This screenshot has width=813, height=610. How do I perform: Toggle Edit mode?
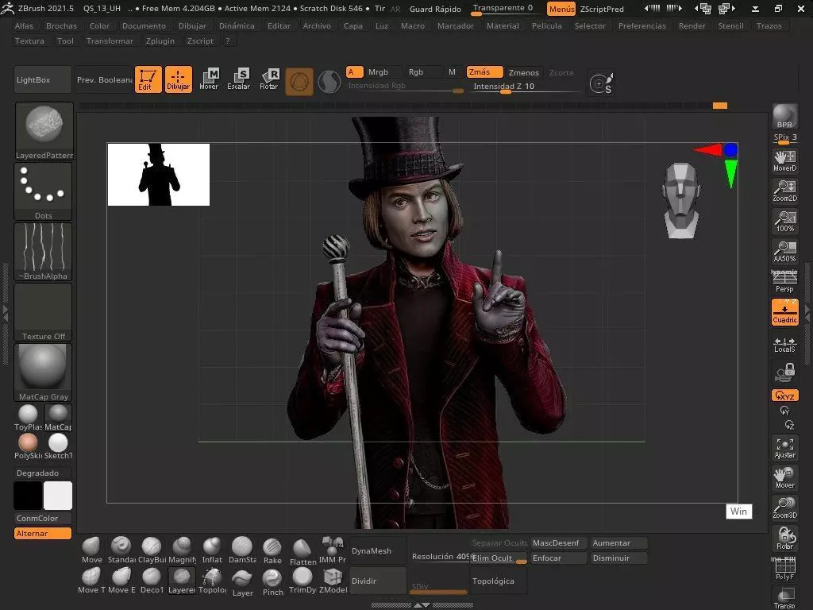coord(148,79)
